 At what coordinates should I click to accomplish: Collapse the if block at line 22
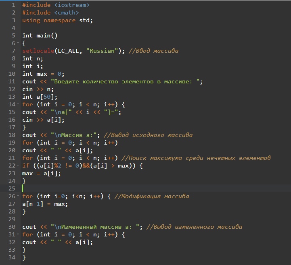pyautogui.click(x=18, y=166)
